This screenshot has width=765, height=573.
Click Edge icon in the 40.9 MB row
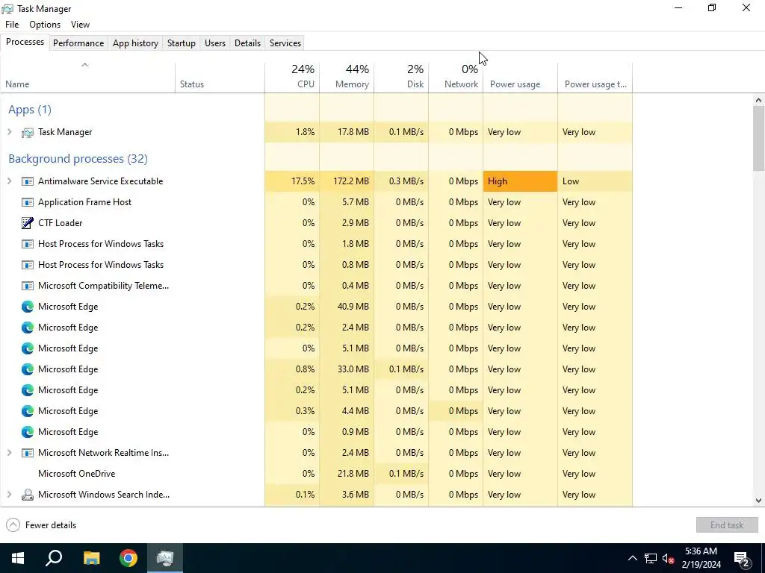[28, 307]
